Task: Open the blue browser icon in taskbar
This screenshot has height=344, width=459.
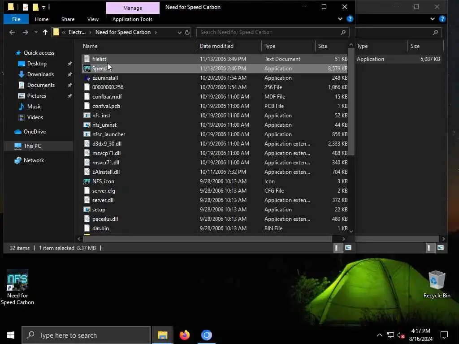Action: click(206, 335)
